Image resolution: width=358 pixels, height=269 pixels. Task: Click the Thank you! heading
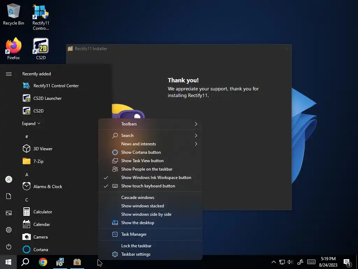click(x=183, y=80)
